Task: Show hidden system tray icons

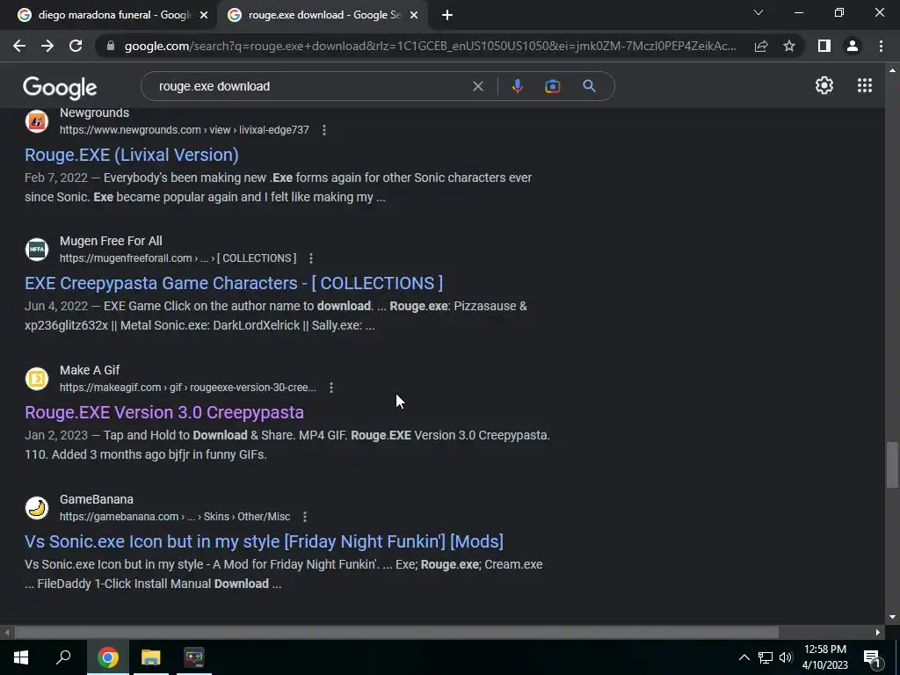Action: click(744, 657)
